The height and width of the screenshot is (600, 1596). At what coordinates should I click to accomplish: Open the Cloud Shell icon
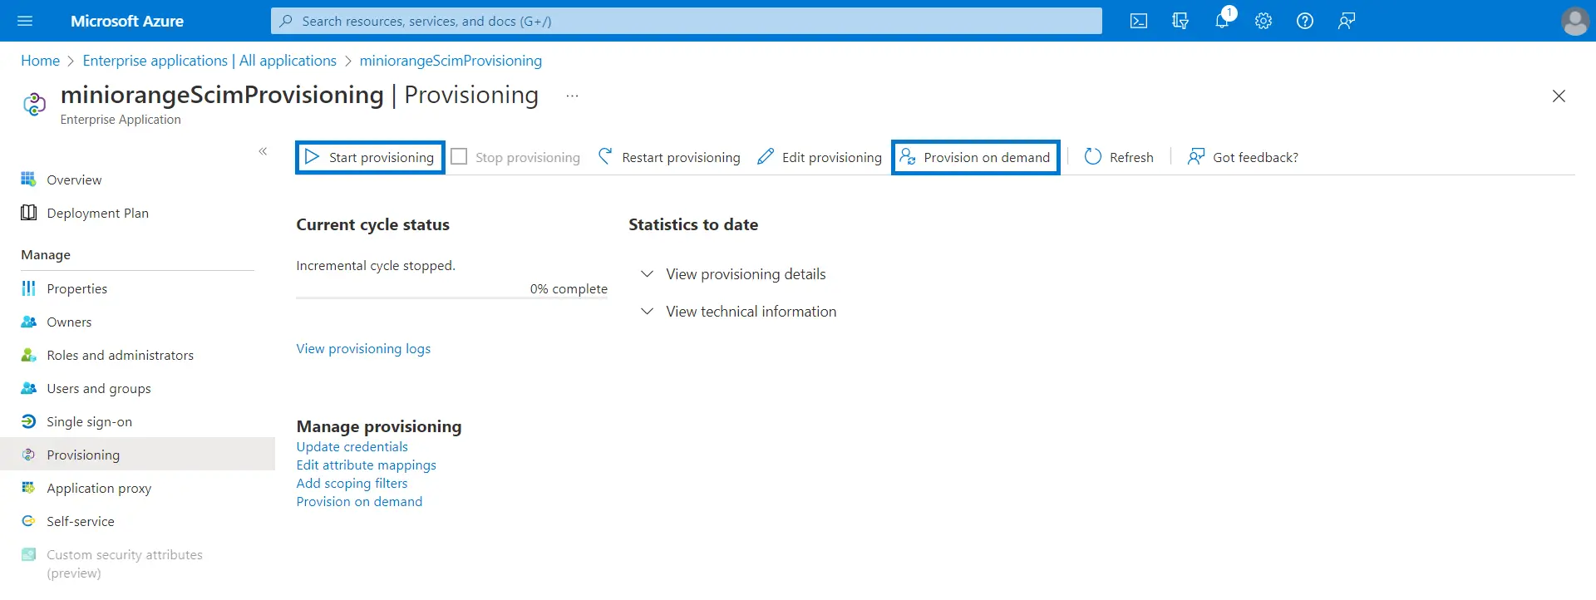point(1138,21)
